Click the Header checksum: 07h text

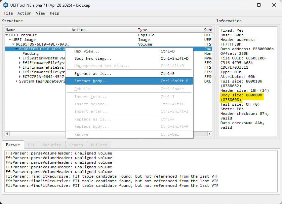pos(245,114)
